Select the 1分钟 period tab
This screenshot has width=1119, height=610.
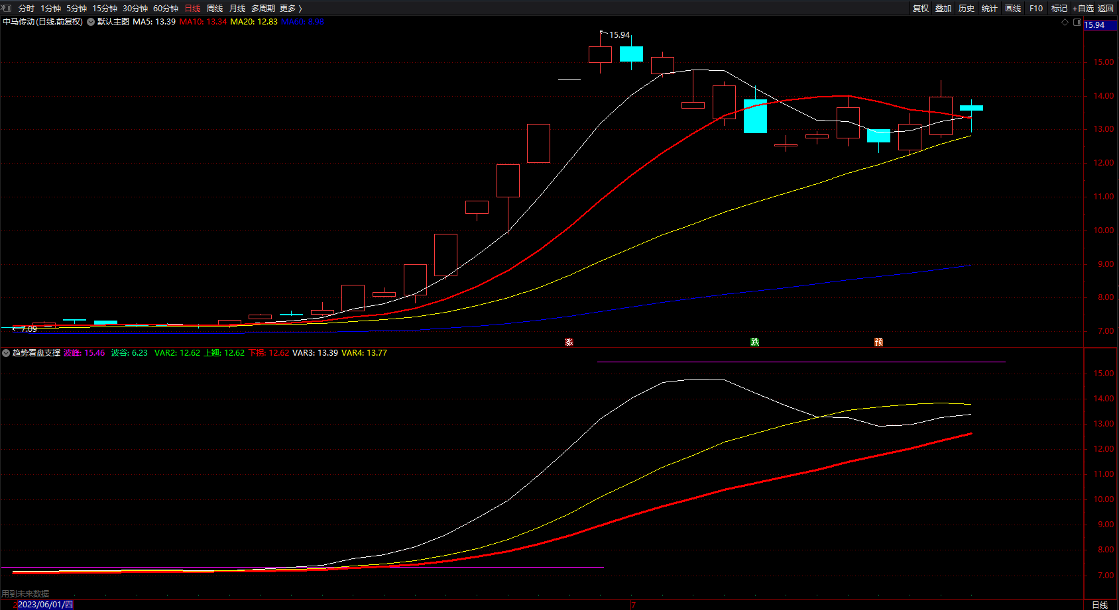coord(51,9)
